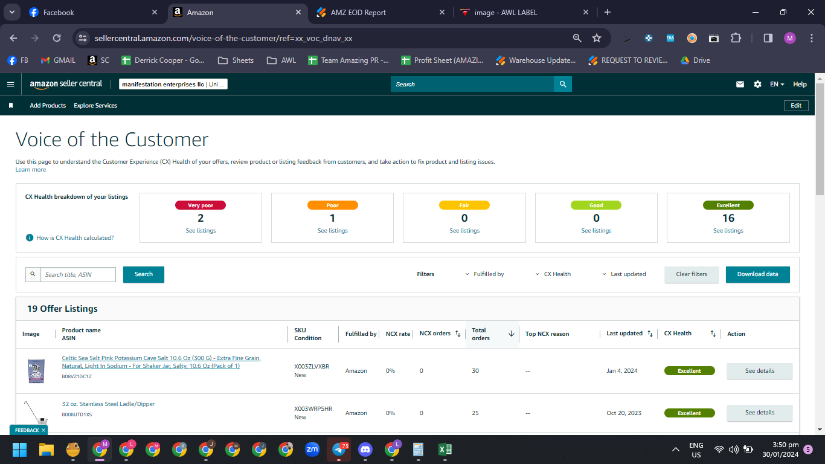Bookmark this page with the star icon

click(597, 38)
